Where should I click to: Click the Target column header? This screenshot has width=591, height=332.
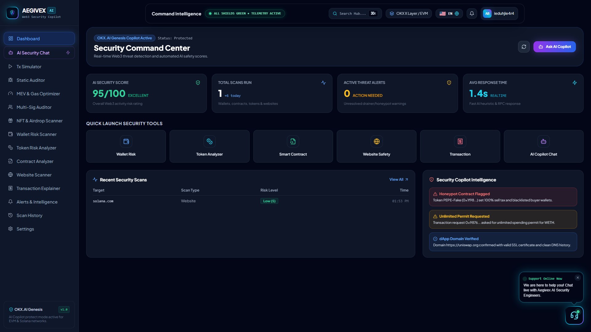pyautogui.click(x=98, y=190)
